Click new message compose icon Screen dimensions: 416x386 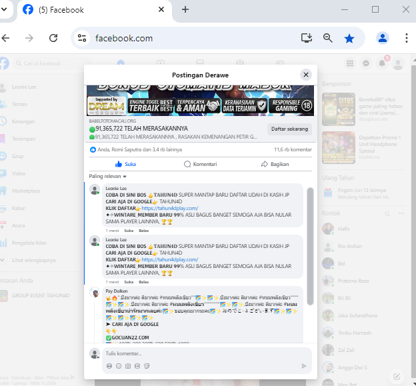click(x=397, y=376)
